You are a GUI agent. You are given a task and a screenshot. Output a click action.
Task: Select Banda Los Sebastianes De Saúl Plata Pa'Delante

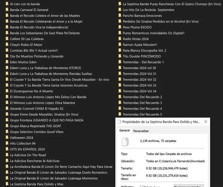45,33
